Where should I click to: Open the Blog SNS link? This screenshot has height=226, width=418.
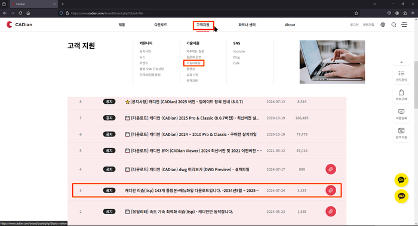point(236,57)
